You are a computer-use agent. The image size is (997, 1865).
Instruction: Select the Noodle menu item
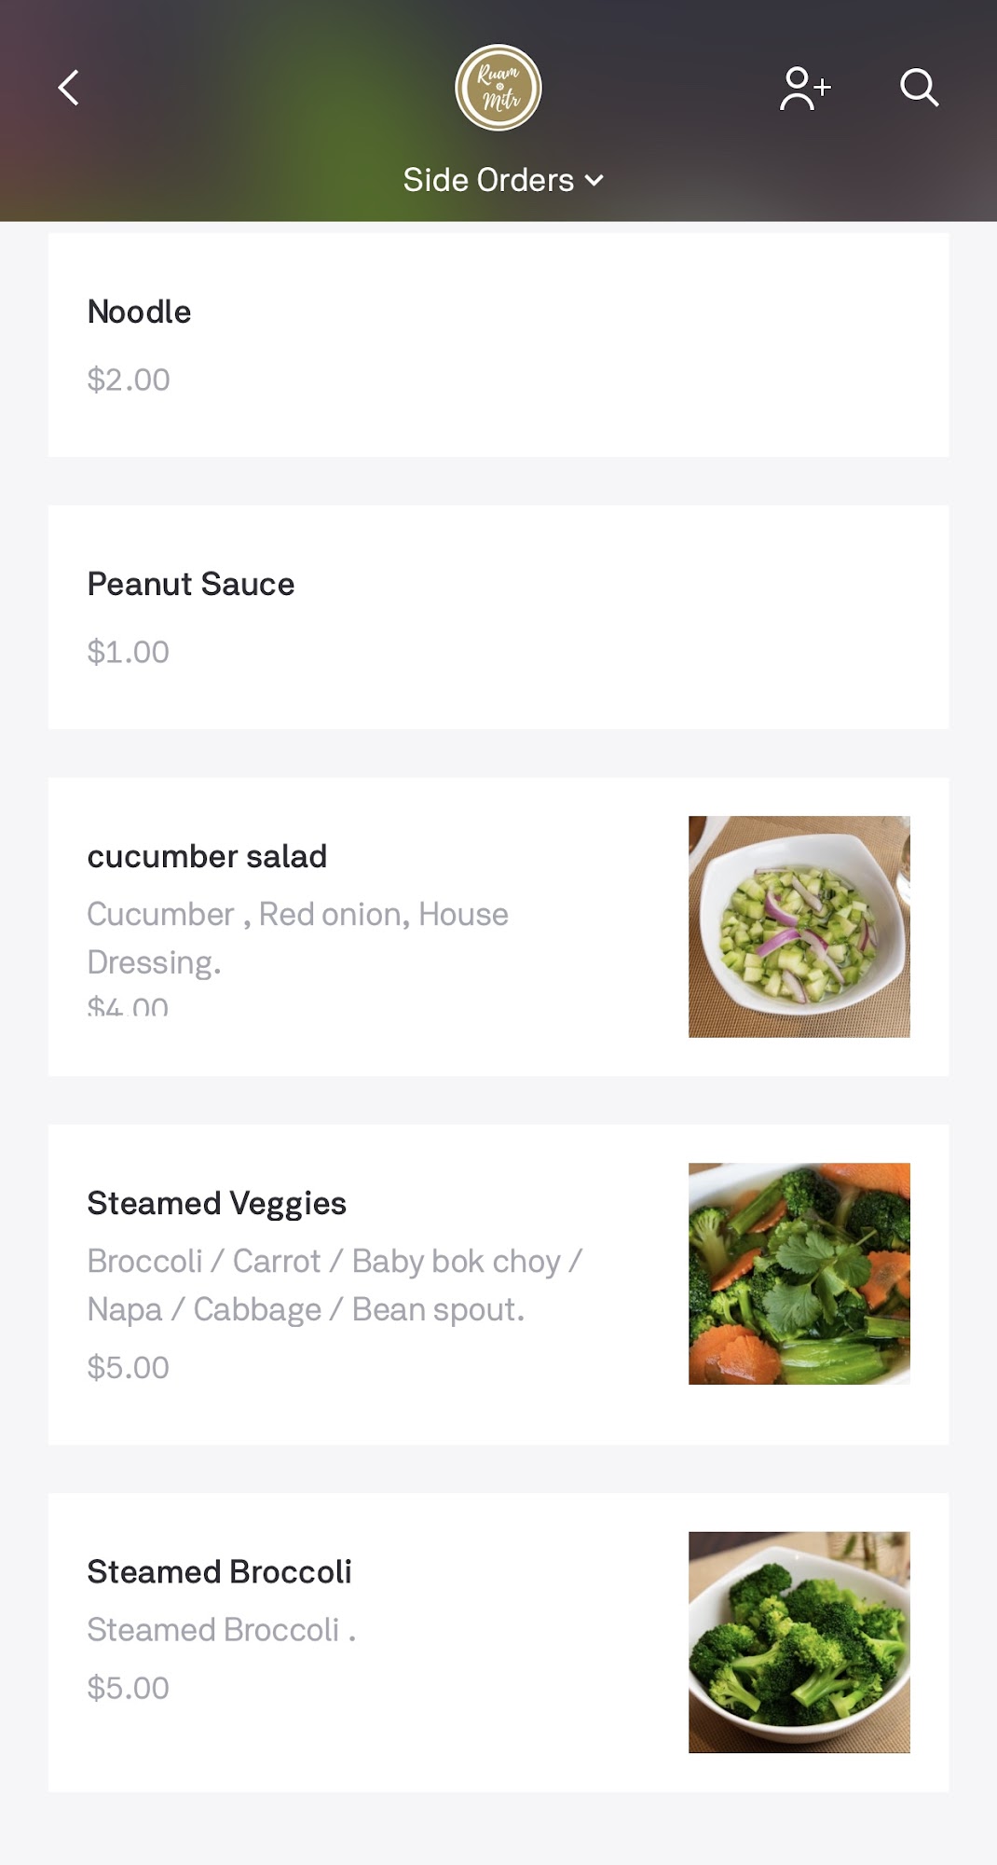[x=139, y=311]
